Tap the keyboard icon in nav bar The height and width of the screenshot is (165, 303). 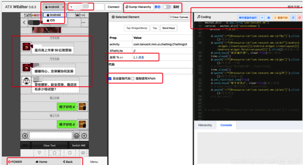click(83, 153)
